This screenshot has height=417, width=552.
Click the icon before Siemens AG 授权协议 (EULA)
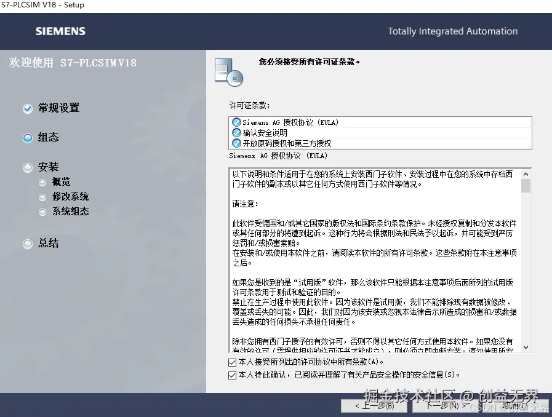click(x=236, y=122)
